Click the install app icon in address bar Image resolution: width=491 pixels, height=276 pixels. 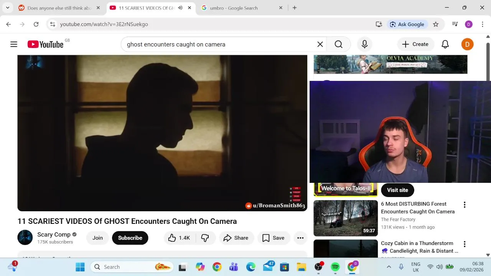tap(379, 24)
